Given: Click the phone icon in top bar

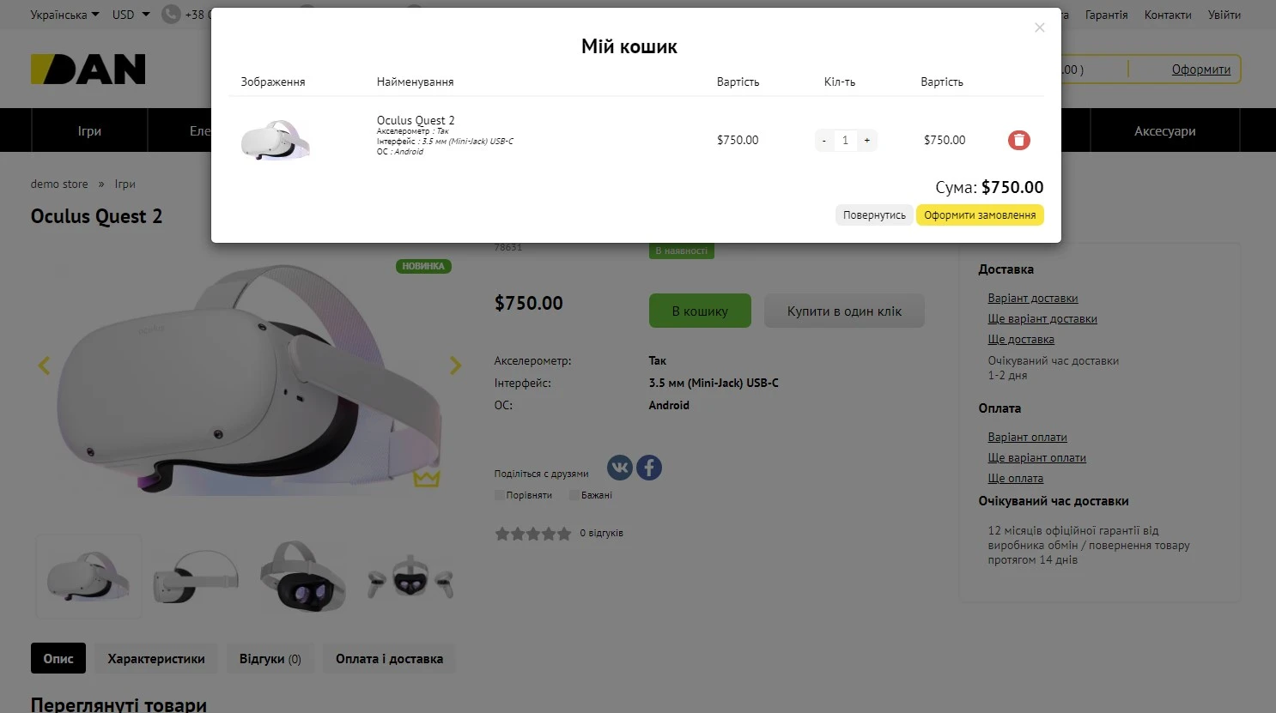Looking at the screenshot, I should 172,15.
